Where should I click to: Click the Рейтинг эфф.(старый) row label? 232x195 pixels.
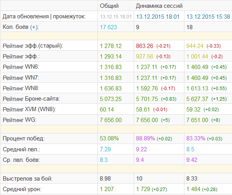[x=33, y=46]
